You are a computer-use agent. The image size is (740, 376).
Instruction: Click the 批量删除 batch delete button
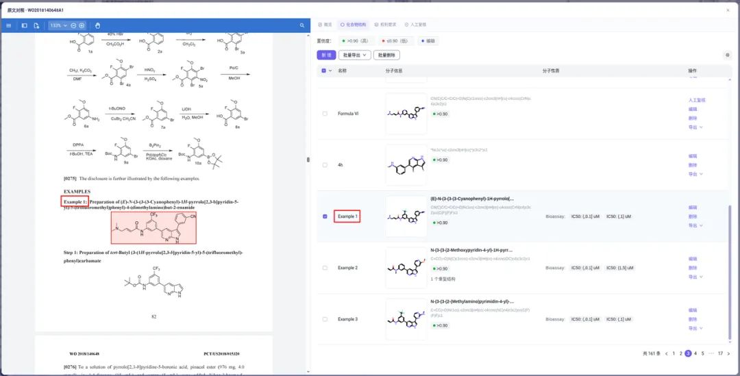[x=386, y=55]
